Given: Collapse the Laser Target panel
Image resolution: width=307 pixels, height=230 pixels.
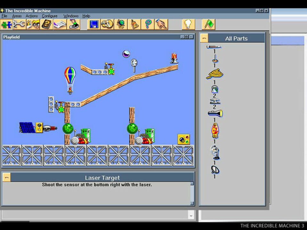Looking at the screenshot, I should click(x=7, y=178).
